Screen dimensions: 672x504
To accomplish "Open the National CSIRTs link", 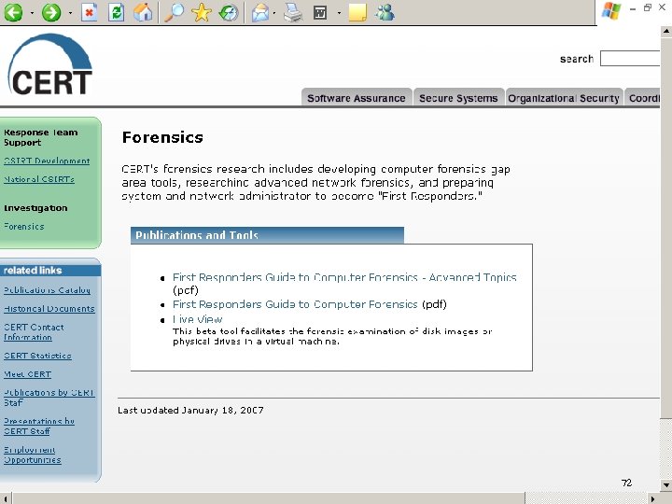I will (39, 179).
